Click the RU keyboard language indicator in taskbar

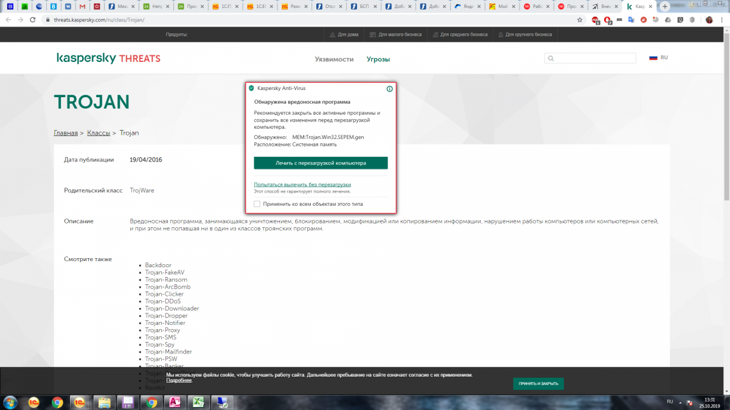click(670, 401)
